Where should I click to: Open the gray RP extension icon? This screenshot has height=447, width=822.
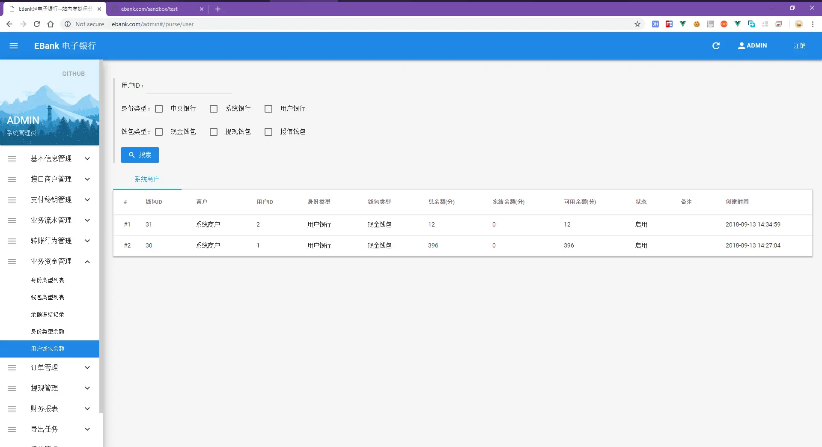pyautogui.click(x=710, y=24)
